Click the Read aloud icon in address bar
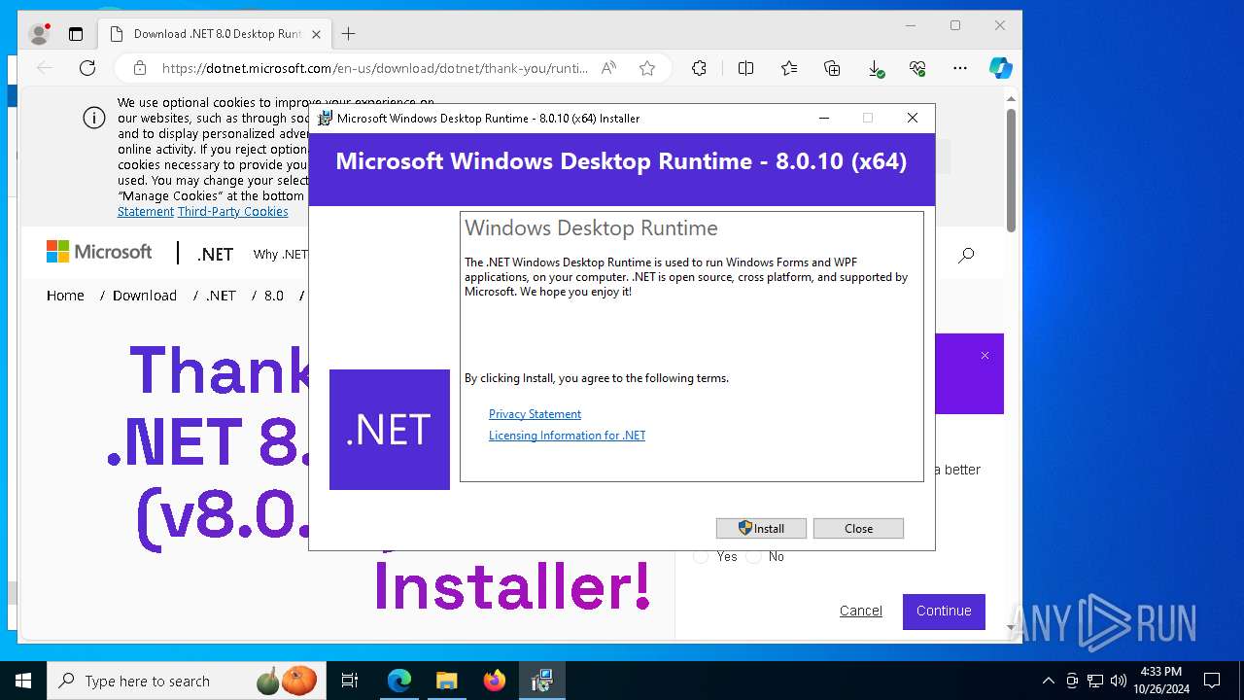The height and width of the screenshot is (700, 1244). pyautogui.click(x=609, y=68)
